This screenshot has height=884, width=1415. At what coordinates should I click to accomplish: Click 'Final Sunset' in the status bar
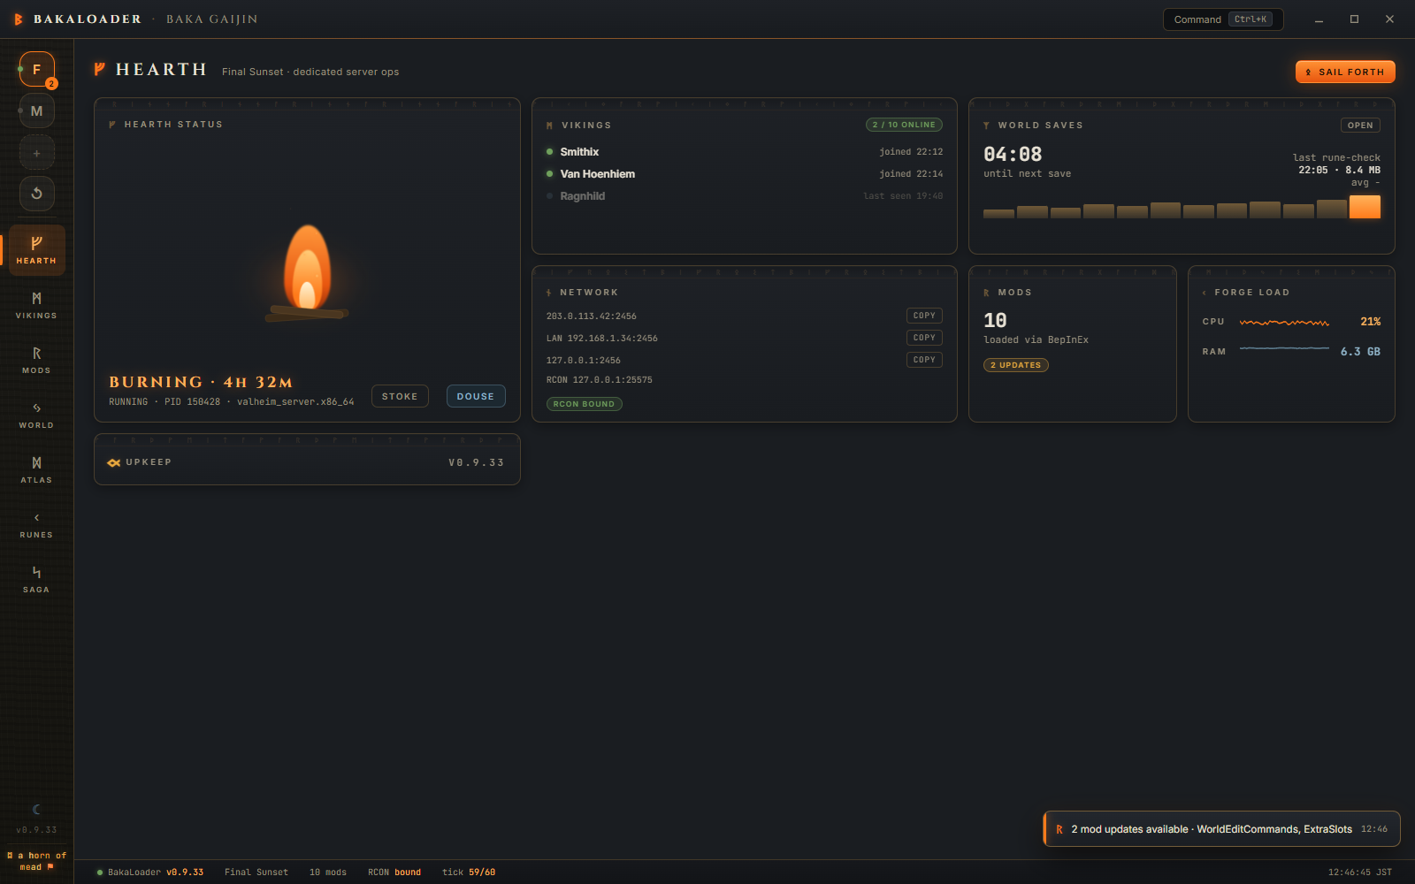tap(256, 873)
